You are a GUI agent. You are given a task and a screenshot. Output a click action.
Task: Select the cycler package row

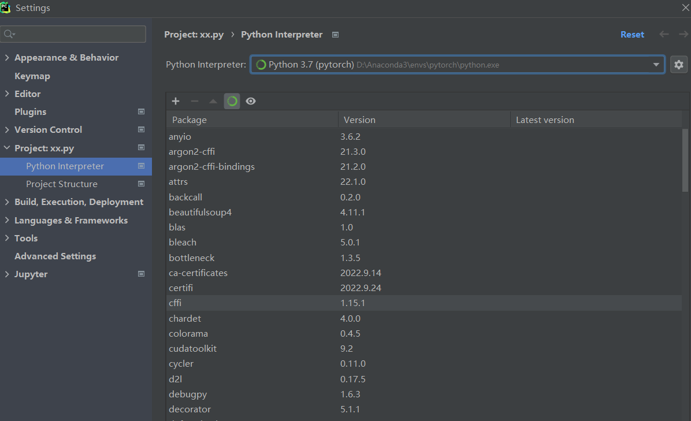pyautogui.click(x=424, y=363)
